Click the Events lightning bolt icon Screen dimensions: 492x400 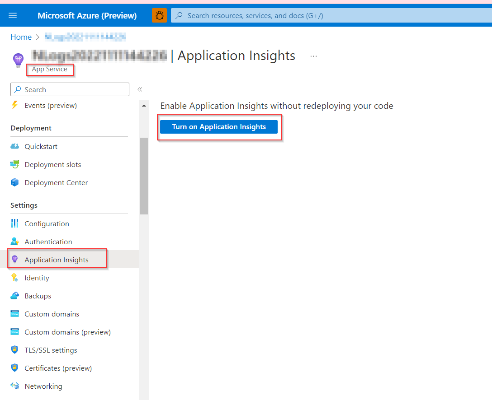click(15, 105)
